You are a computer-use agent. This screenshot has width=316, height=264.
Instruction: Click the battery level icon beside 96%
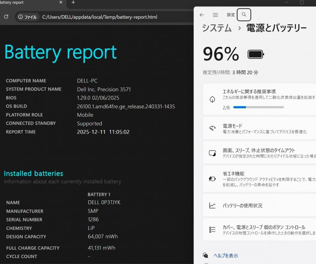pyautogui.click(x=256, y=54)
